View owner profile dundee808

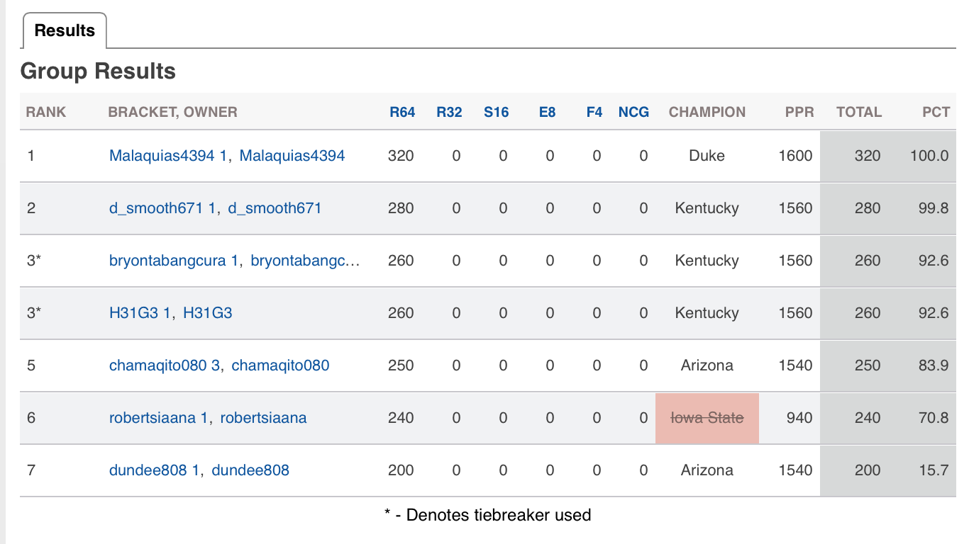coord(250,470)
